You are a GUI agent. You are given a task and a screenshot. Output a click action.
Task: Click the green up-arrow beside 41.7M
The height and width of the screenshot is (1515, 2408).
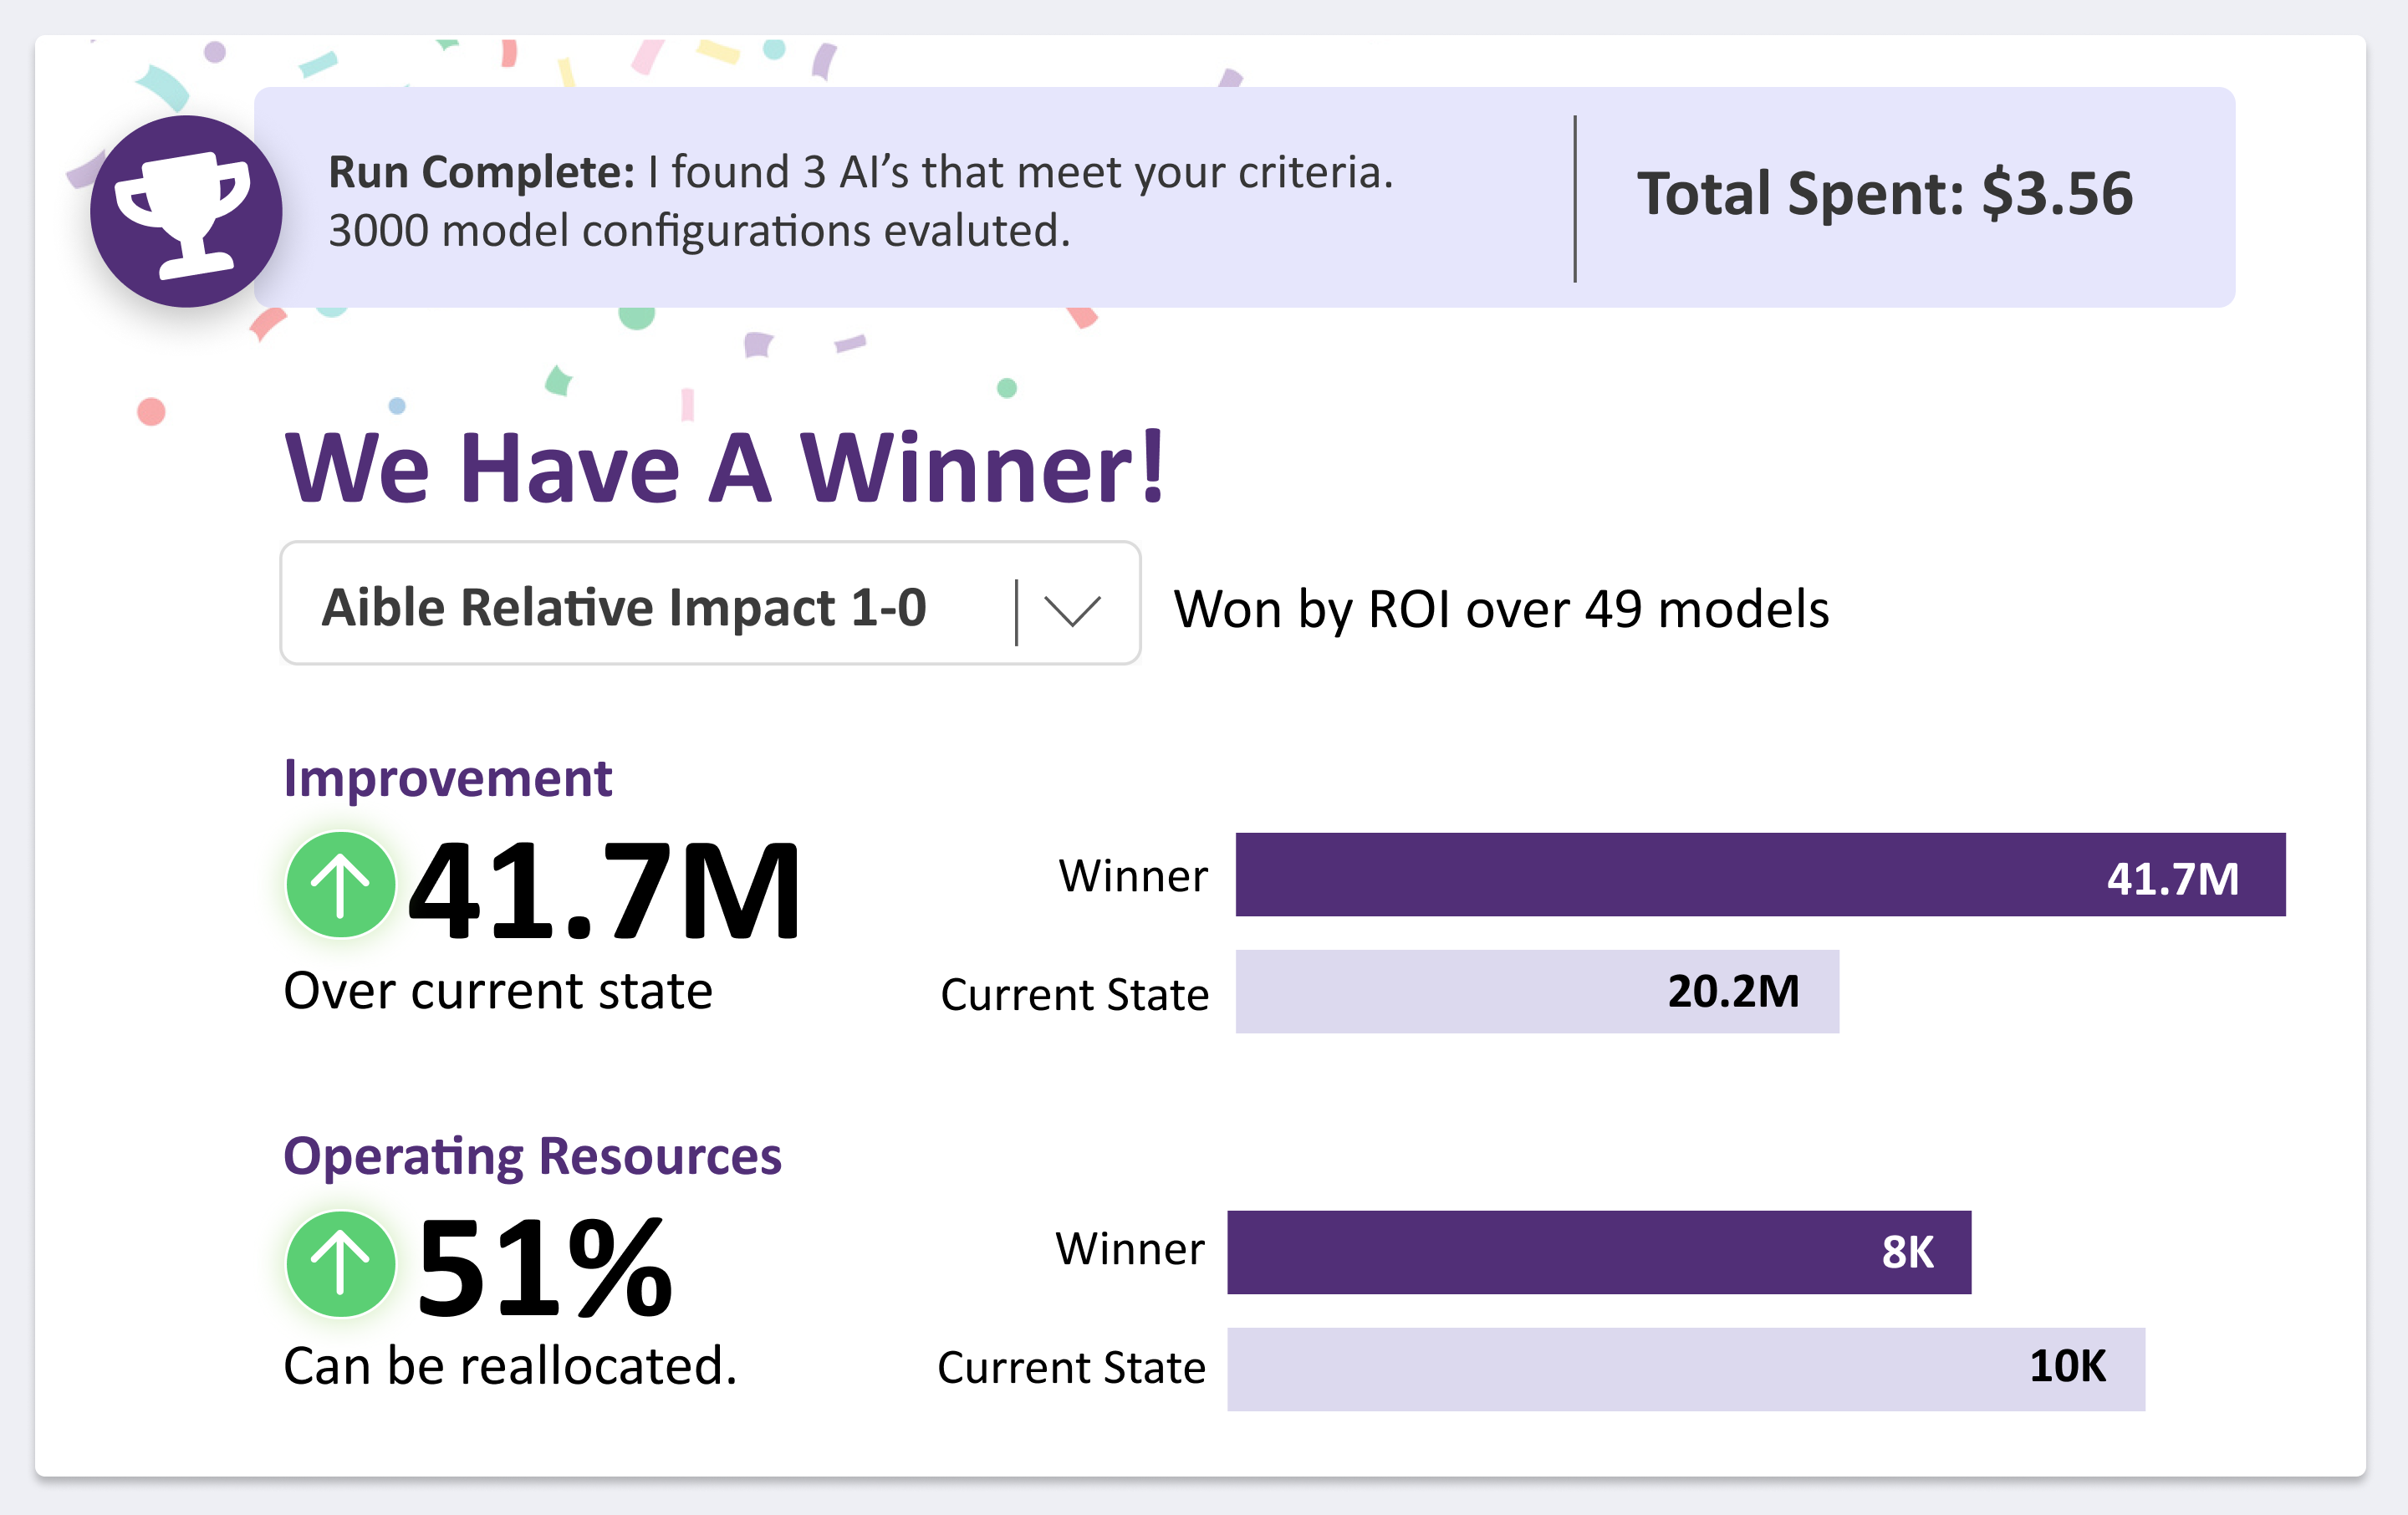(x=340, y=885)
